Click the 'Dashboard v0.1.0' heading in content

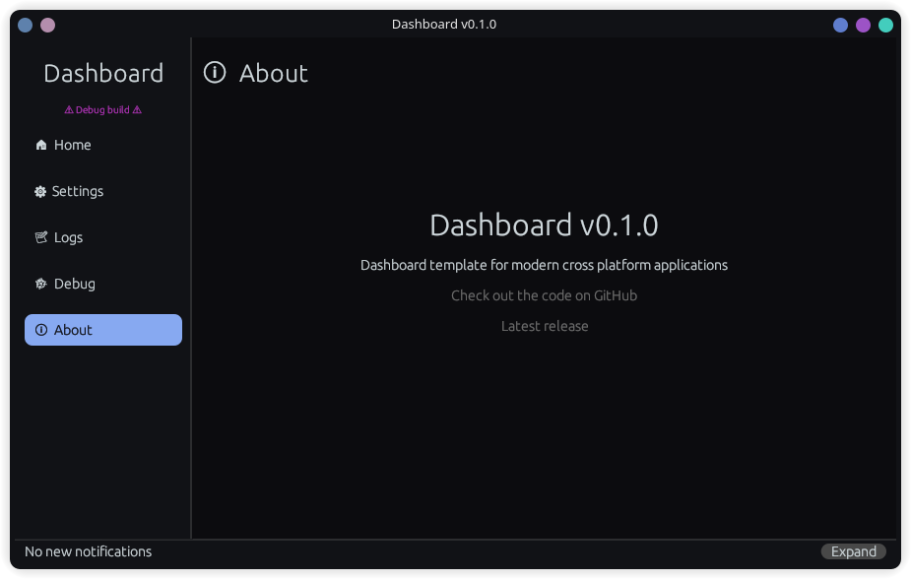pos(544,225)
